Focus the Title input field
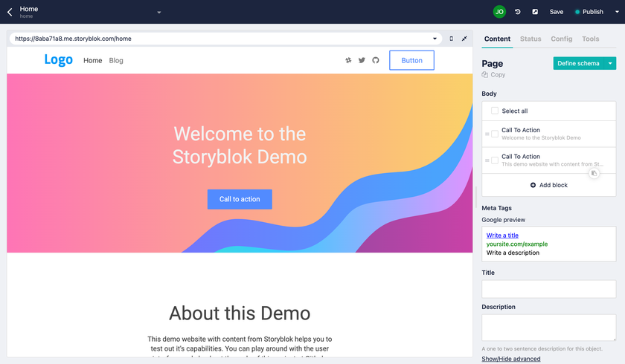The width and height of the screenshot is (625, 364). (x=549, y=289)
